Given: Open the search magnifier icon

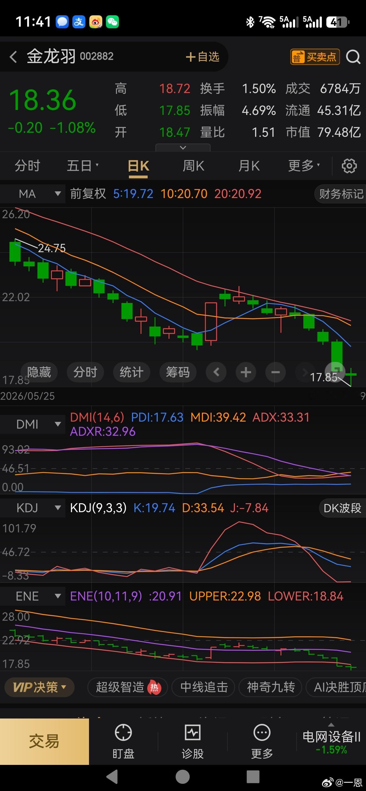Looking at the screenshot, I should pos(353,57).
